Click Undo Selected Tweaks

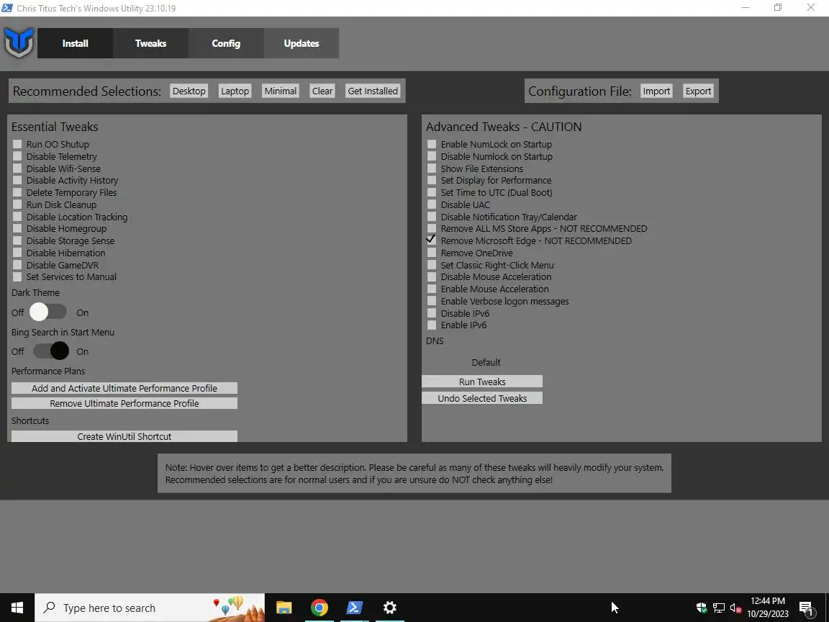[482, 397]
